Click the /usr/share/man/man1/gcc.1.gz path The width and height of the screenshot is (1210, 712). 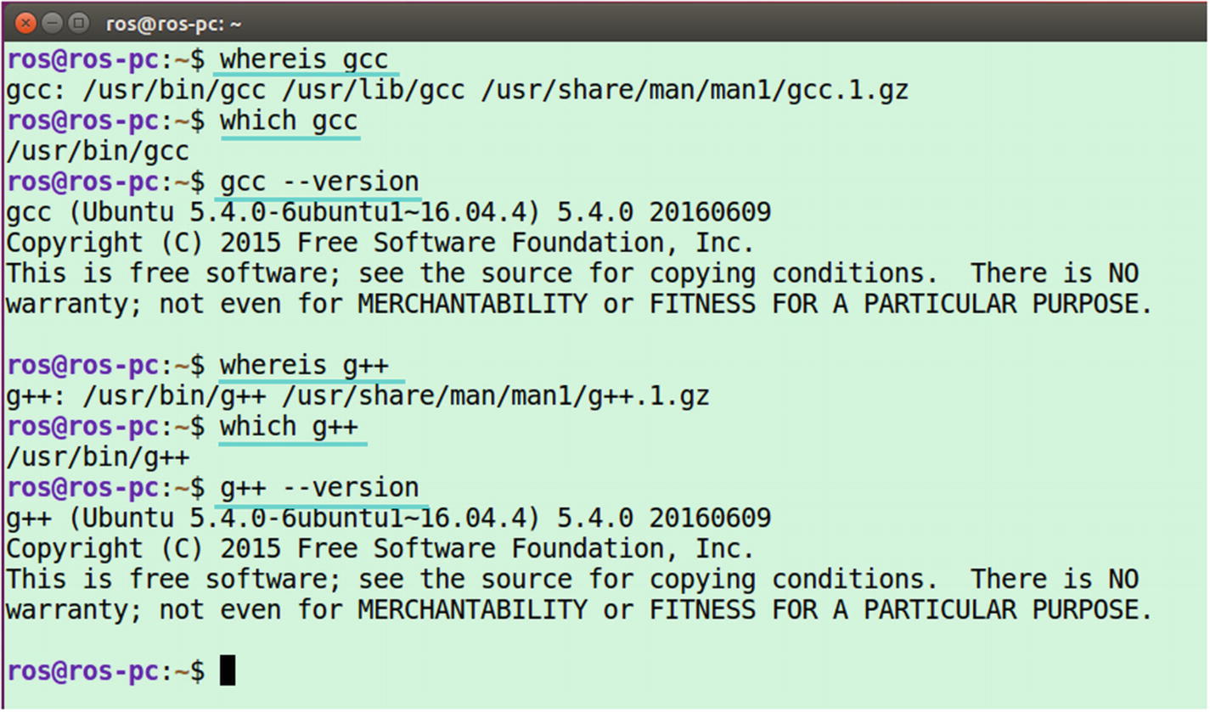(x=695, y=90)
